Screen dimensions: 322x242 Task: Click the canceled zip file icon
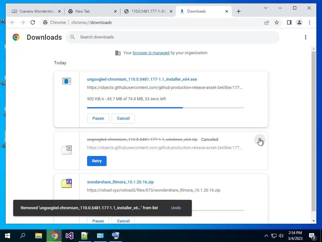pyautogui.click(x=67, y=150)
